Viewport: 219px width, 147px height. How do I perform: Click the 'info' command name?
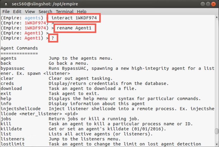[x=6, y=104]
